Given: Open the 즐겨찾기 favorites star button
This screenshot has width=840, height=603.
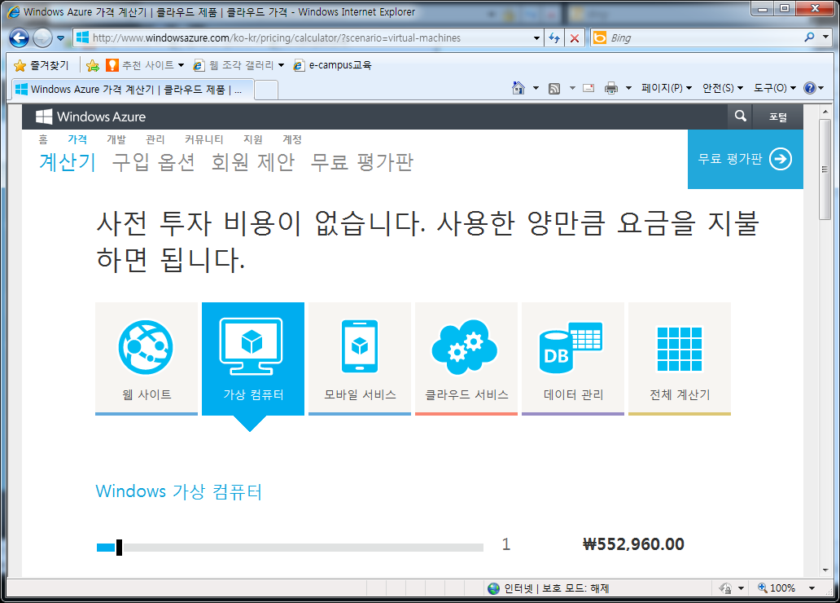Looking at the screenshot, I should click(42, 65).
